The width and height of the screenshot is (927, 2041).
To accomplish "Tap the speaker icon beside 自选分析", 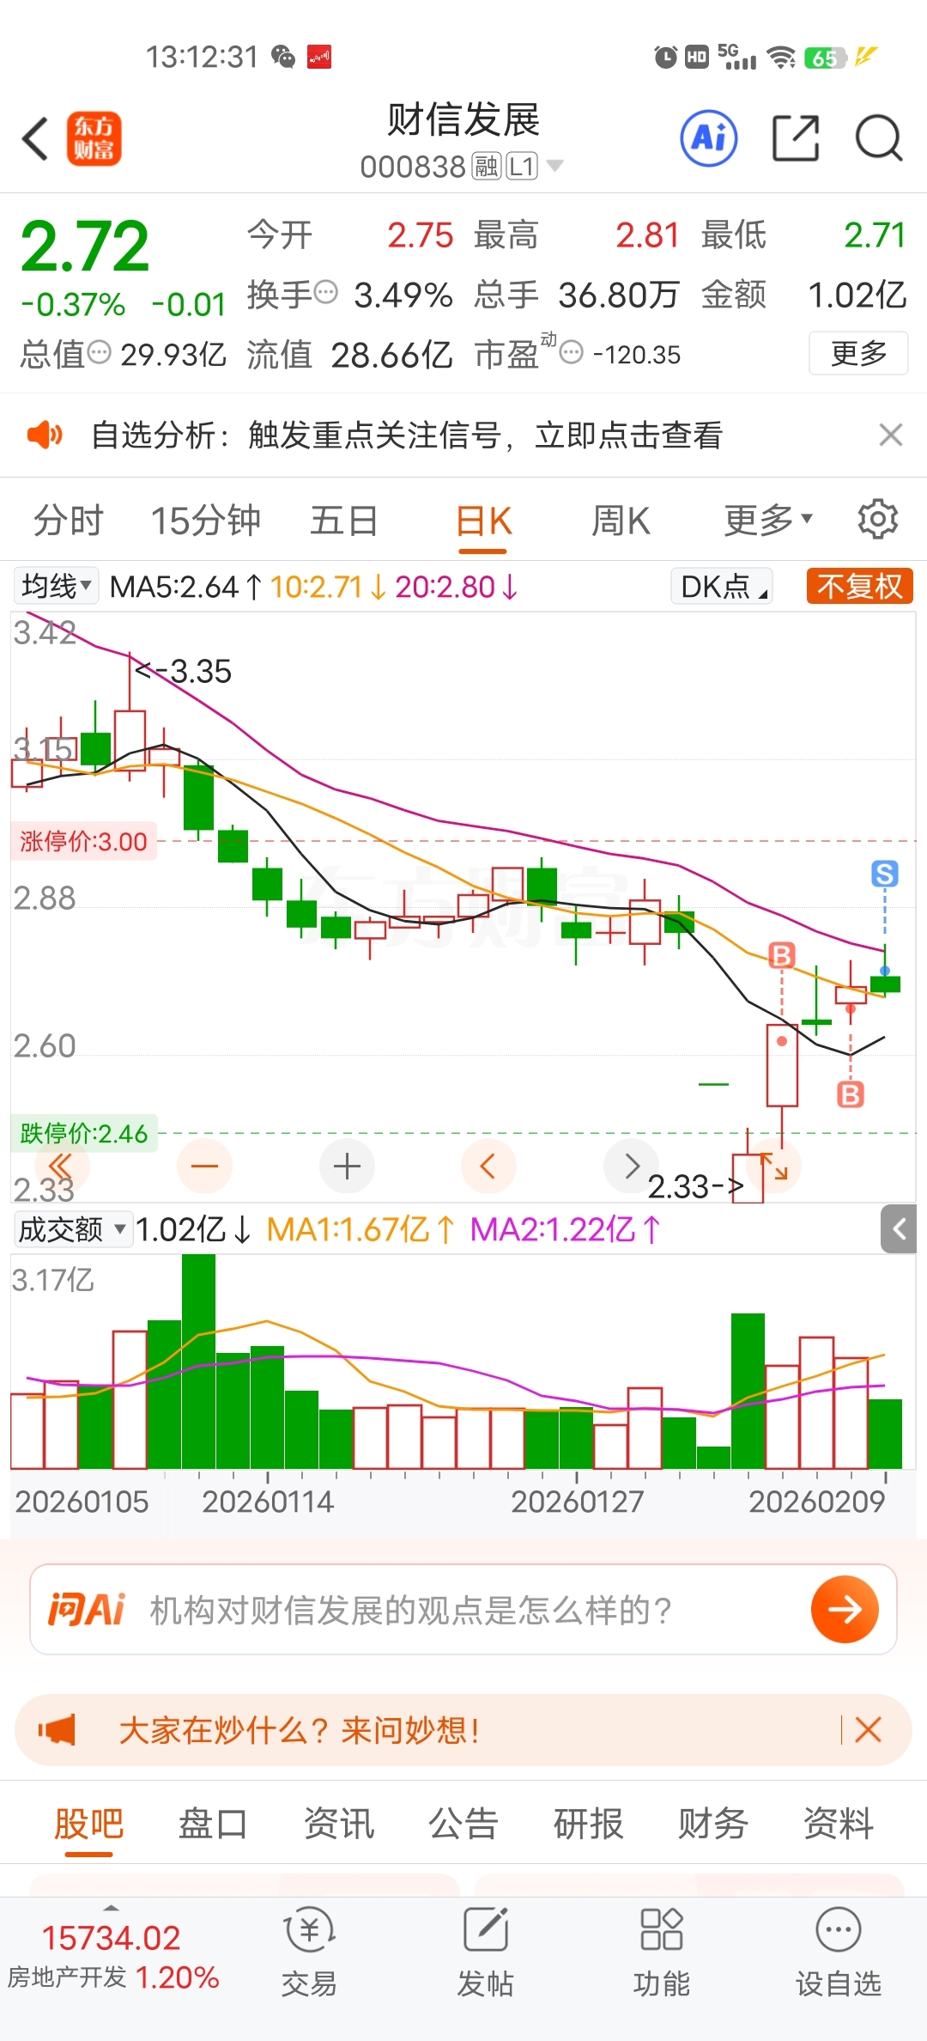I will click(x=45, y=435).
